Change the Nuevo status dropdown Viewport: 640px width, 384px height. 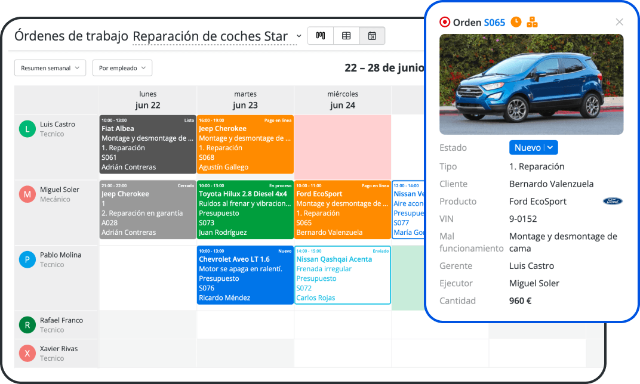point(533,147)
